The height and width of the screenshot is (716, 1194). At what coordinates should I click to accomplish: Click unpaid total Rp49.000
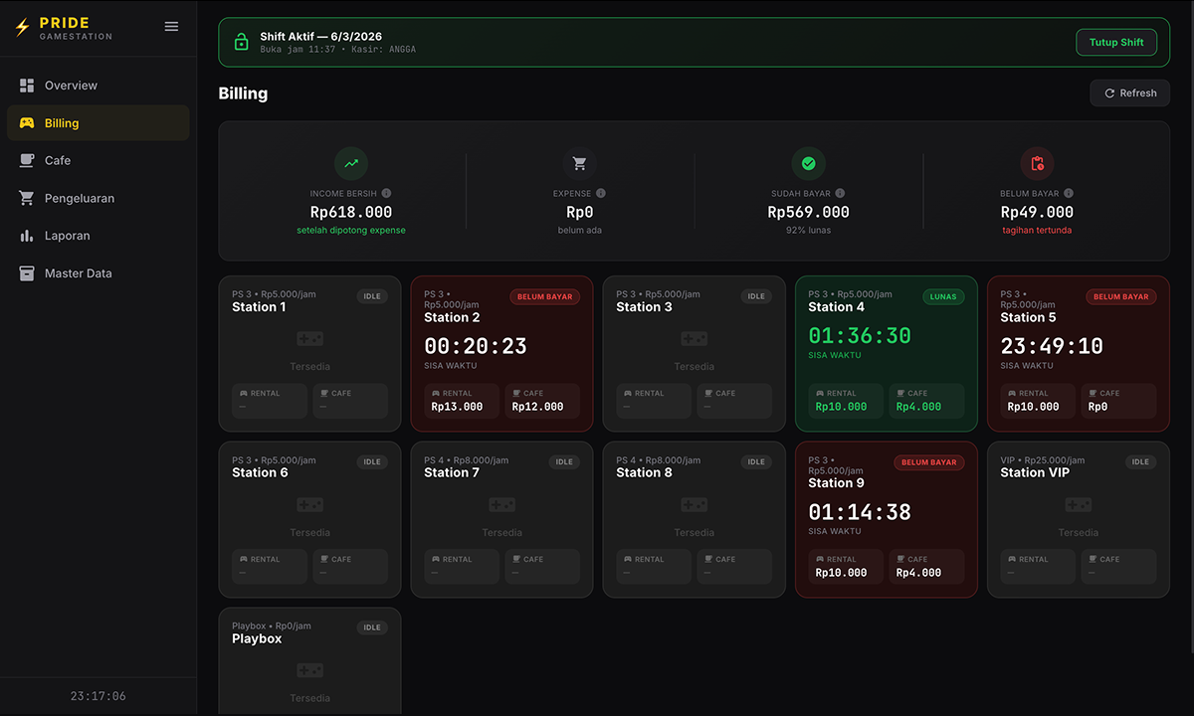tap(1038, 212)
